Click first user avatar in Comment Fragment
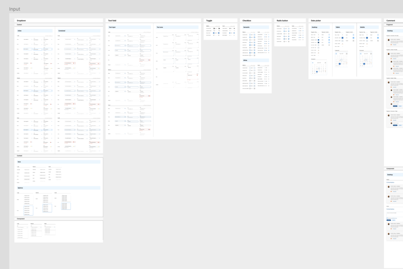This screenshot has height=269, width=403. click(x=389, y=40)
